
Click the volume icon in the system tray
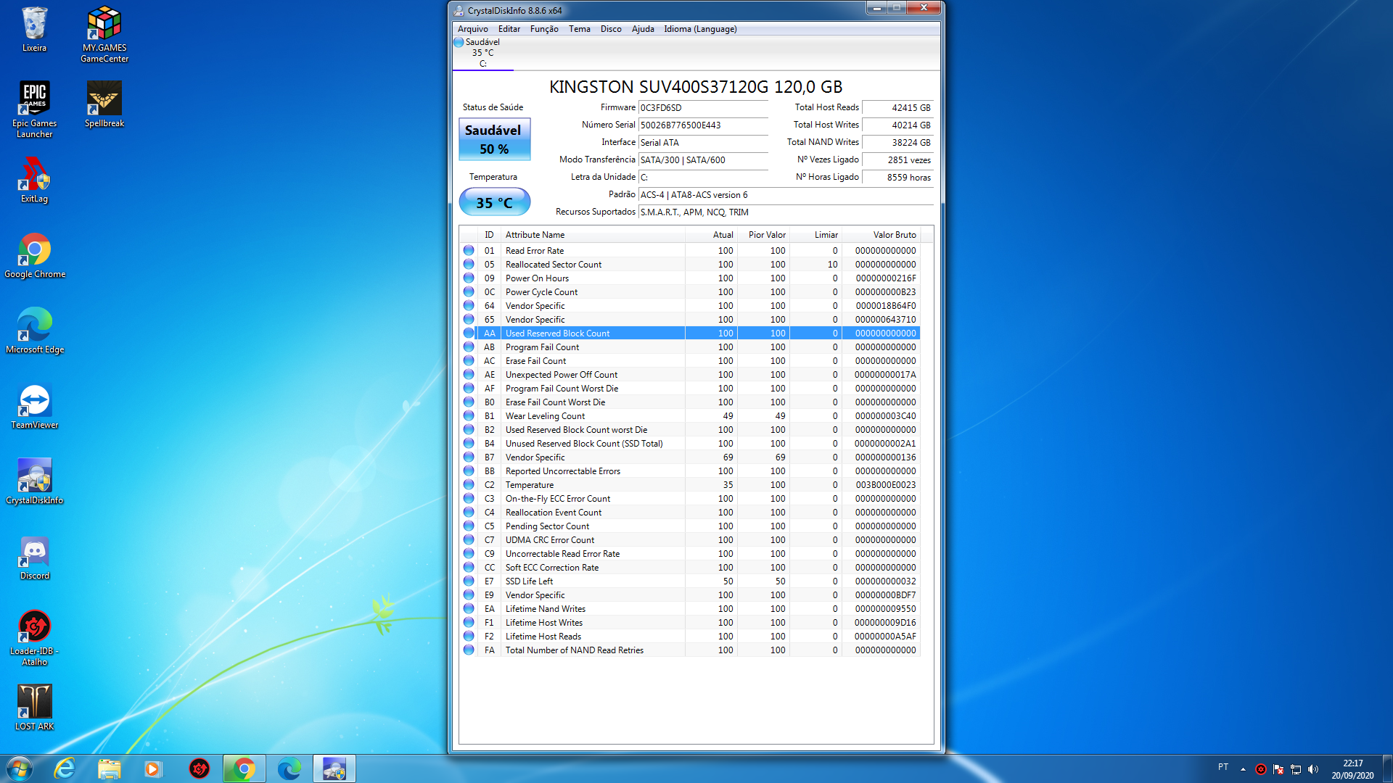tap(1313, 769)
